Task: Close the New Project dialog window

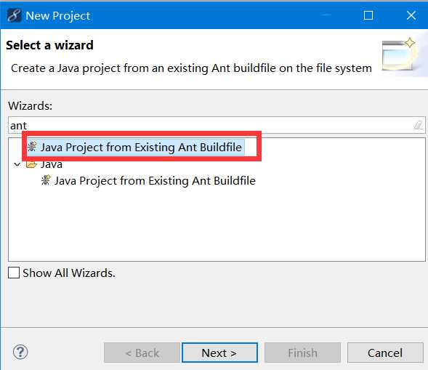Action: pyautogui.click(x=411, y=15)
